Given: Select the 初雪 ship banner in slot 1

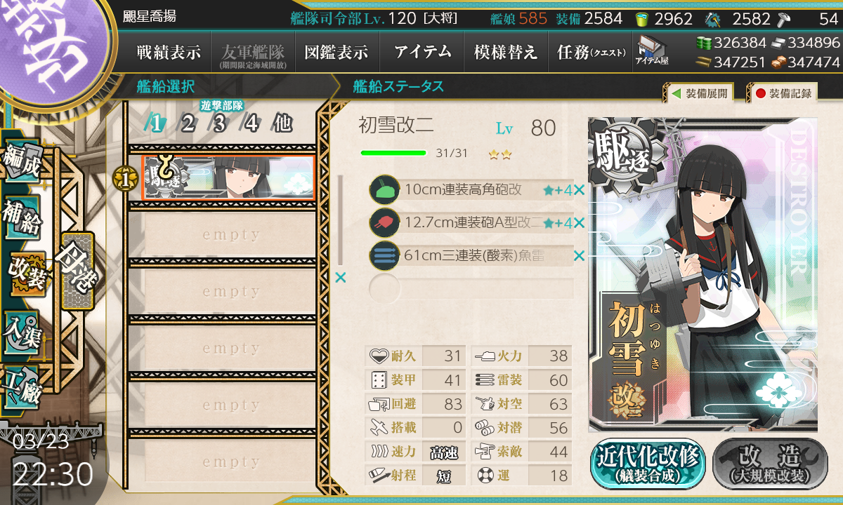Looking at the screenshot, I should (228, 177).
